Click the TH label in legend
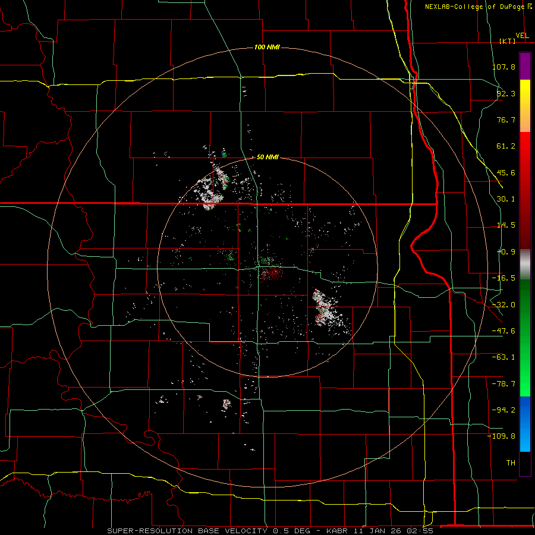Image resolution: width=535 pixels, height=535 pixels. (x=511, y=463)
